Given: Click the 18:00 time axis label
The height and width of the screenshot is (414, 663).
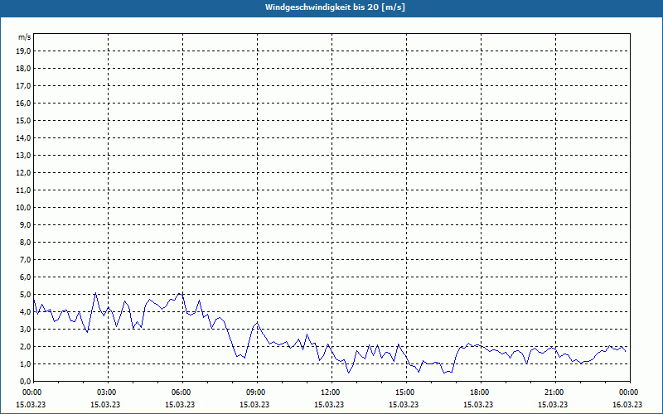Looking at the screenshot, I should (481, 392).
